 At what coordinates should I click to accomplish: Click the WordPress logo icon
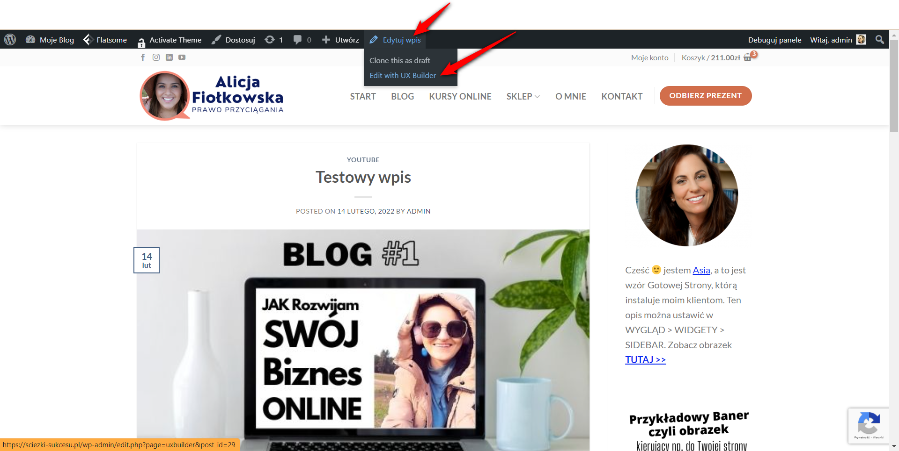(10, 40)
